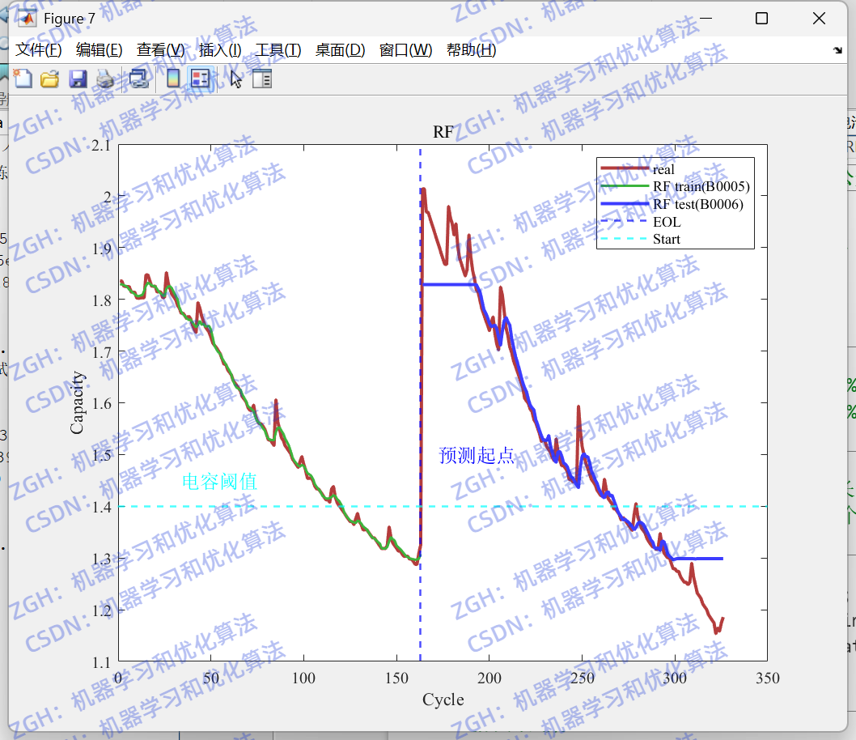Click the x-axis tick label 100
Viewport: 856px width, 740px height.
click(303, 678)
